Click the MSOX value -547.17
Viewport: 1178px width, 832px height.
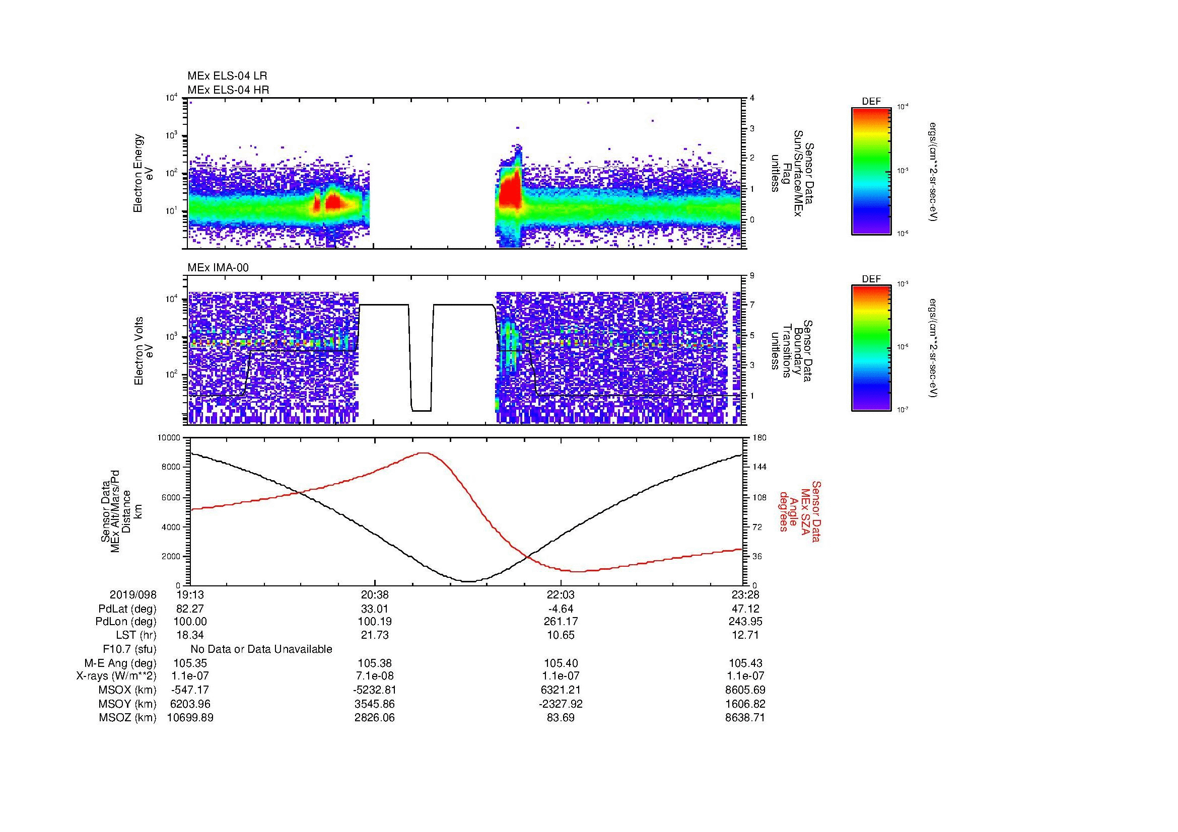191,690
